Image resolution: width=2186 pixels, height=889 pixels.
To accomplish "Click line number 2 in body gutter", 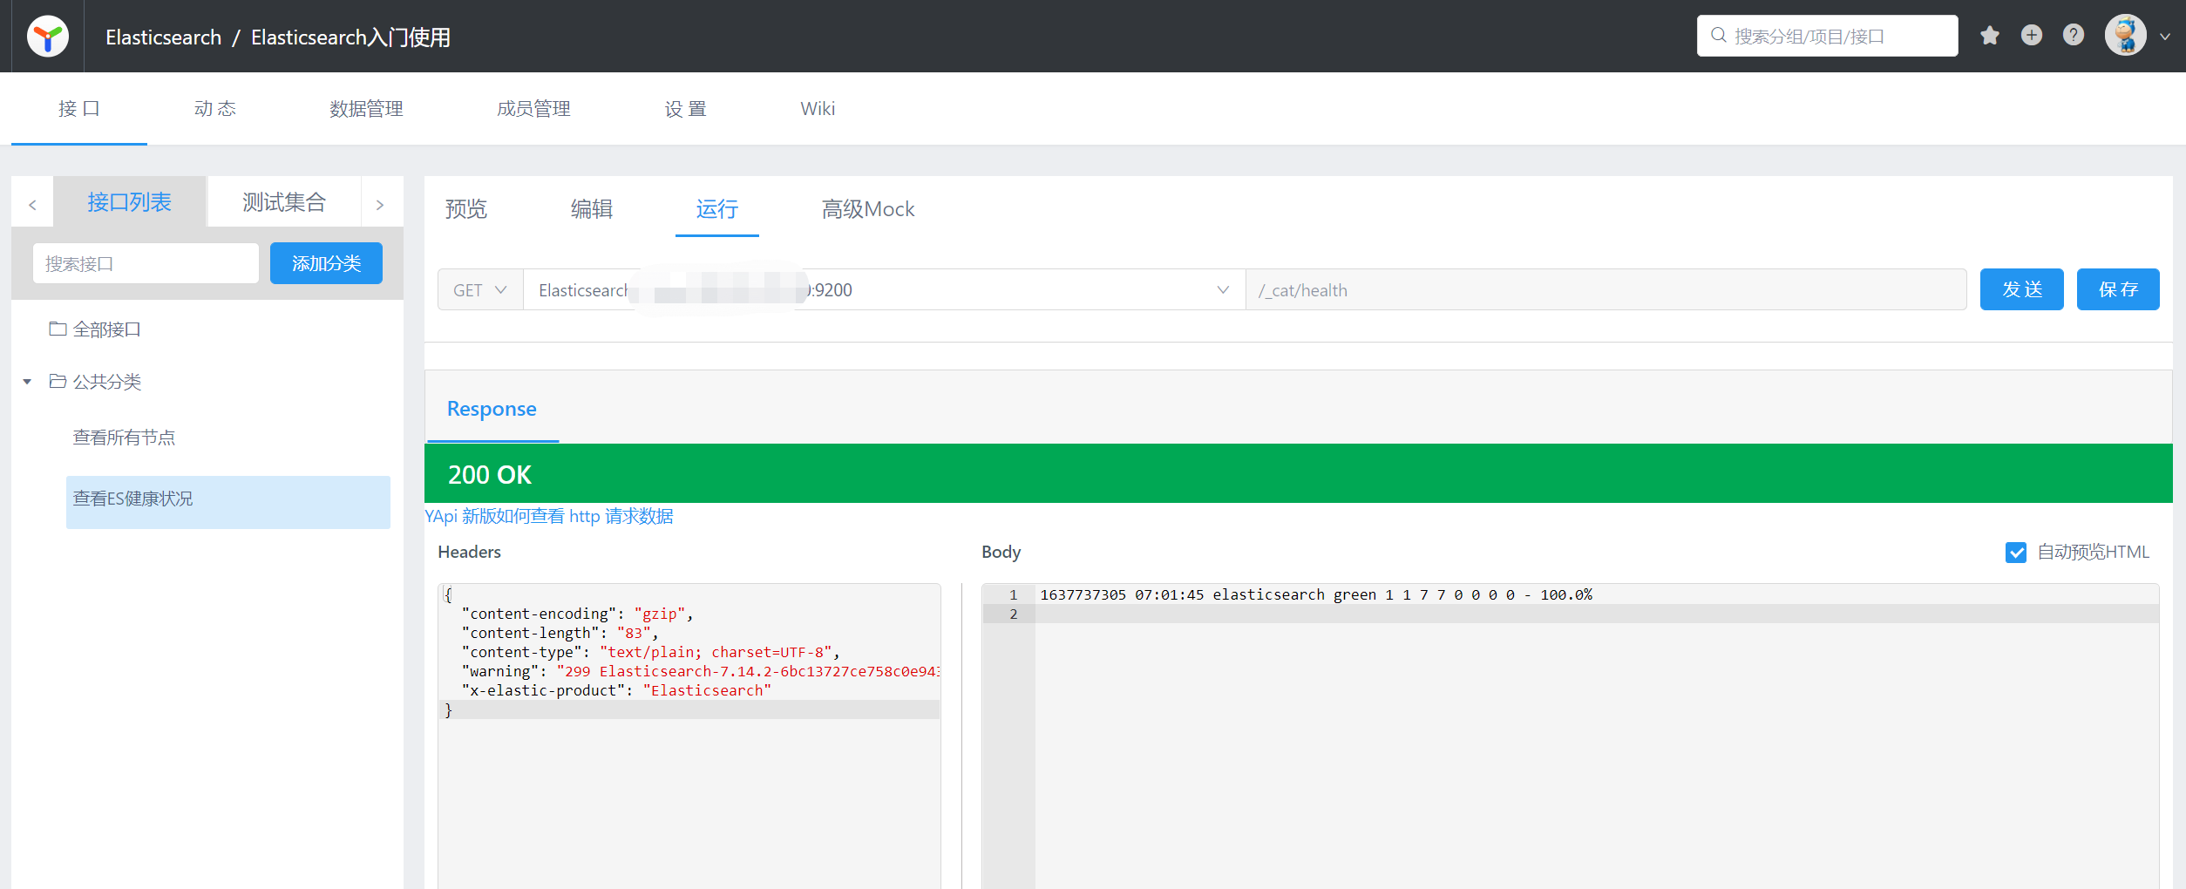I will (x=1013, y=614).
